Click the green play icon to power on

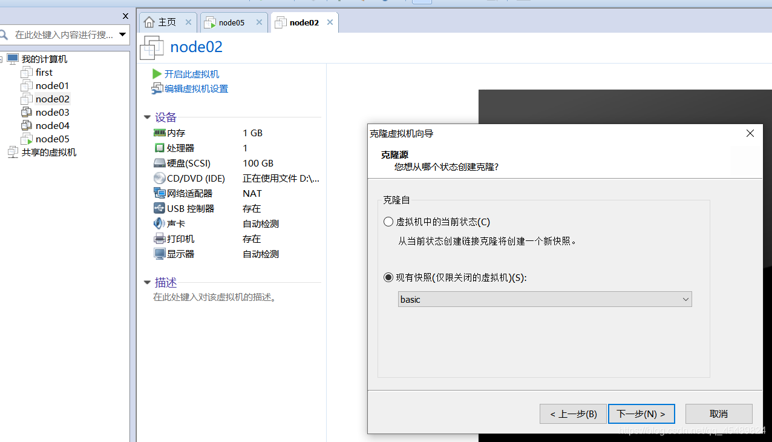pyautogui.click(x=157, y=74)
